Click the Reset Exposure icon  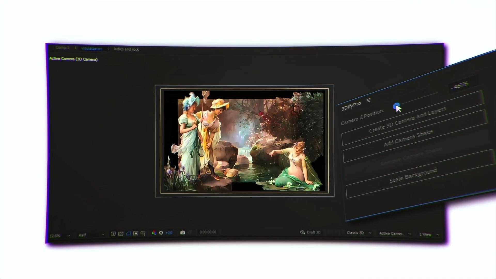[161, 233]
